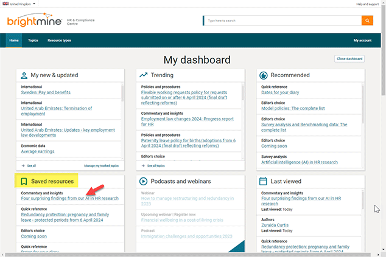Click the person icon beside My new & updated
This screenshot has width=386, height=257.
coord(24,75)
